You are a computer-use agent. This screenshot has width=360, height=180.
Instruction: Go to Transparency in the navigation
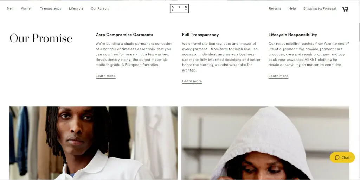(x=51, y=8)
